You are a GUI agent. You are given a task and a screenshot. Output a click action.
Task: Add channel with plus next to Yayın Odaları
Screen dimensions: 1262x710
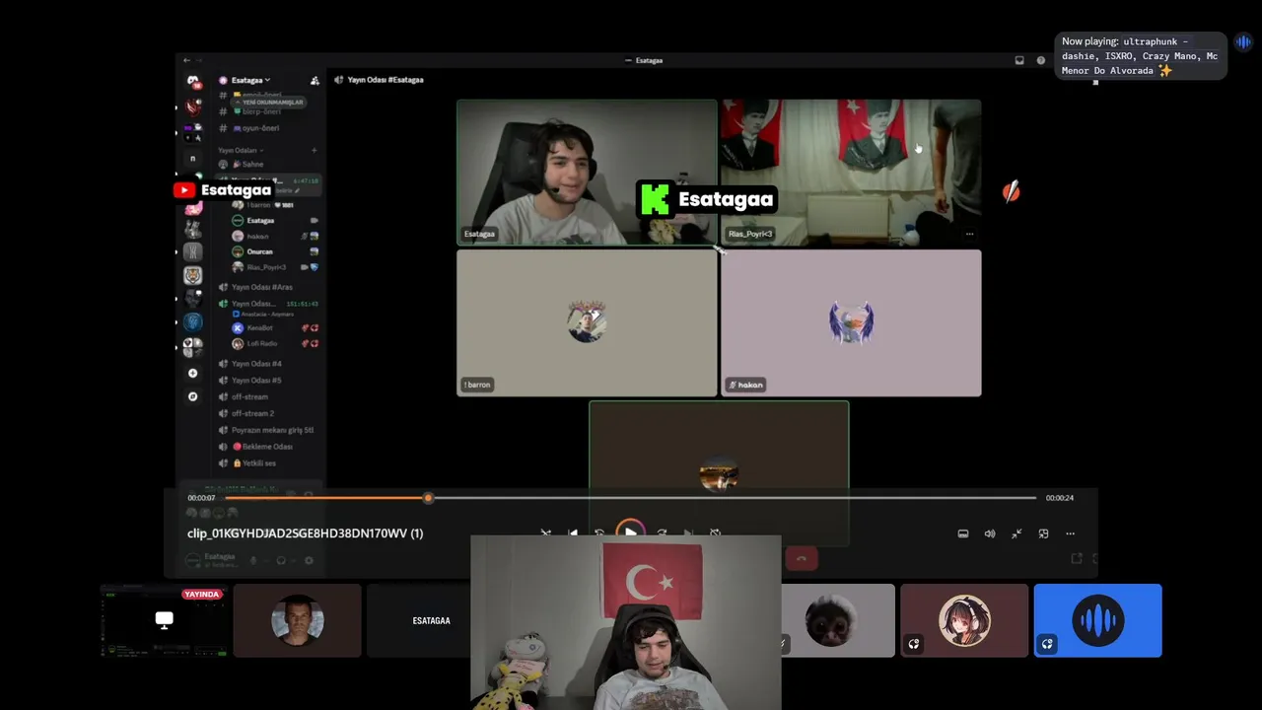tap(315, 150)
